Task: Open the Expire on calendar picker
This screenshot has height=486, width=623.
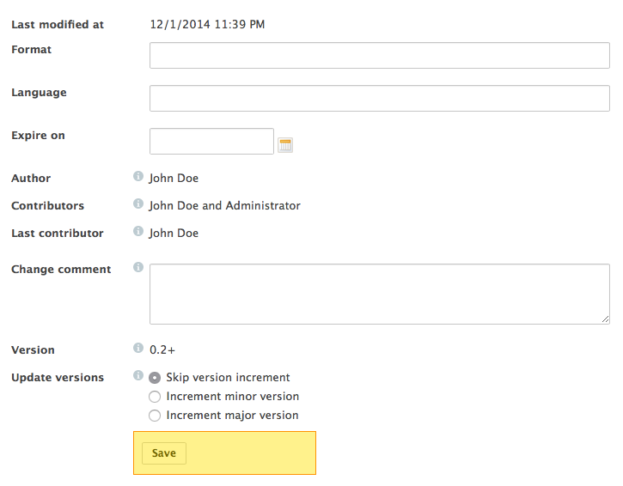Action: (285, 145)
